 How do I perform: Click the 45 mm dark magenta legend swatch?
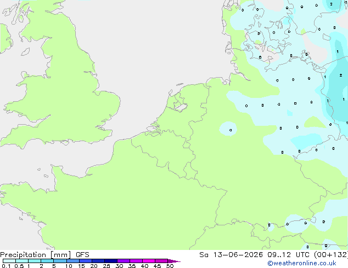[161, 261]
